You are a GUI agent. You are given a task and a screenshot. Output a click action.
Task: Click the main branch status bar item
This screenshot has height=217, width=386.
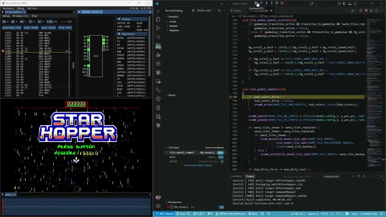point(181,214)
